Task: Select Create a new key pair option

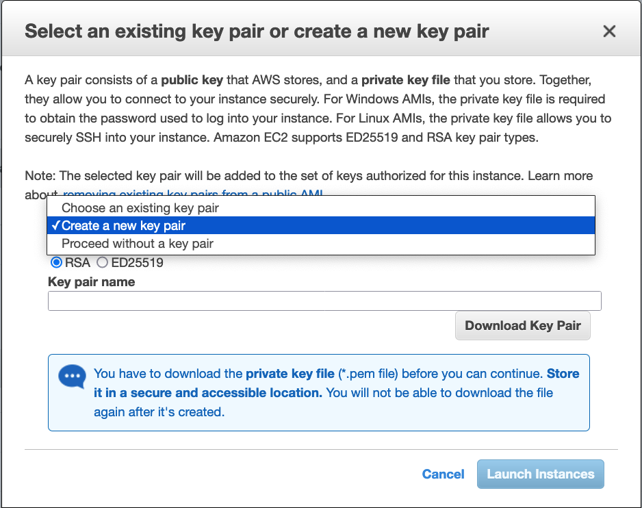Action: point(123,225)
